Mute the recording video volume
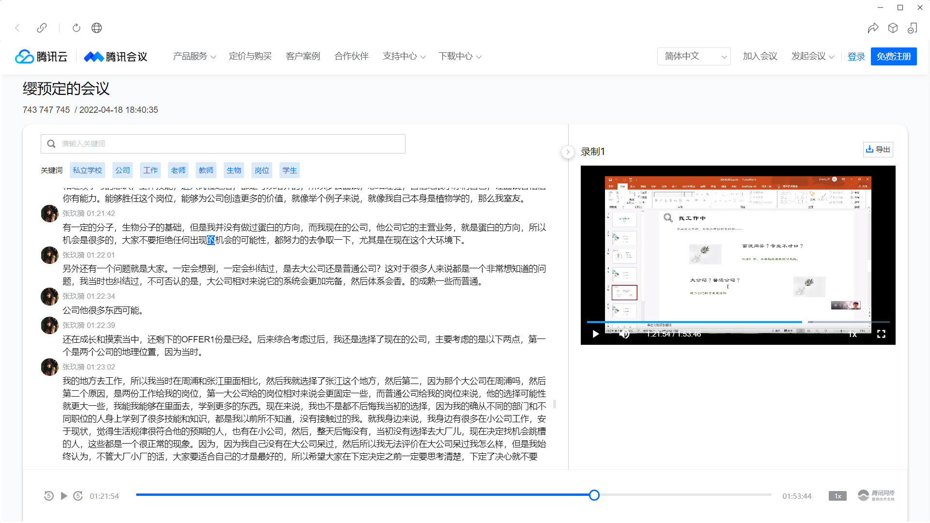Screen dimensions: 930x523 point(624,334)
